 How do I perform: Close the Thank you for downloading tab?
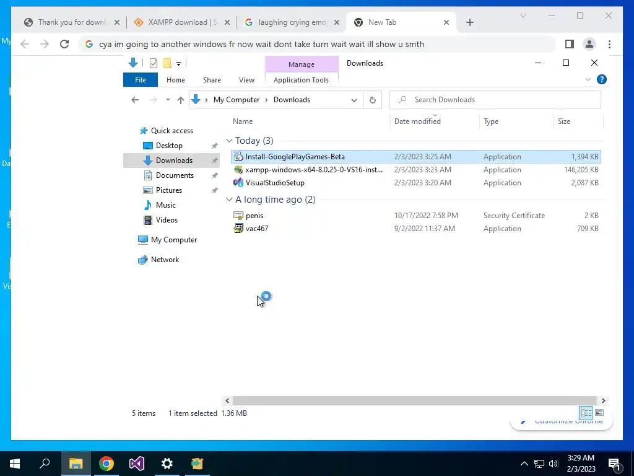[x=117, y=23]
